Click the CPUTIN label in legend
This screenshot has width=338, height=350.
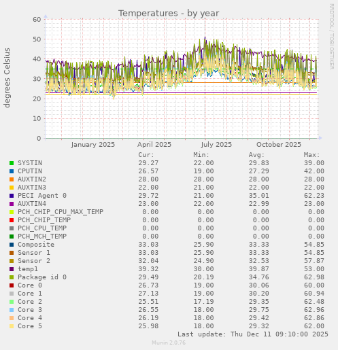(30, 171)
